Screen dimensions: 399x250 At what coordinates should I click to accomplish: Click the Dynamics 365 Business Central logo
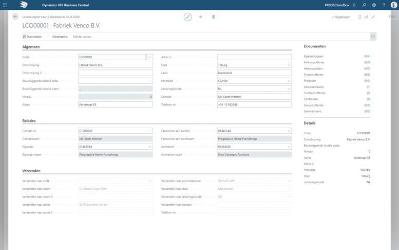tap(24, 5)
